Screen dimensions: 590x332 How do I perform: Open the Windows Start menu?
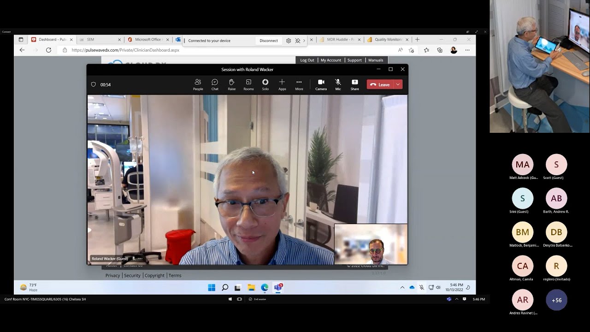[x=212, y=288]
